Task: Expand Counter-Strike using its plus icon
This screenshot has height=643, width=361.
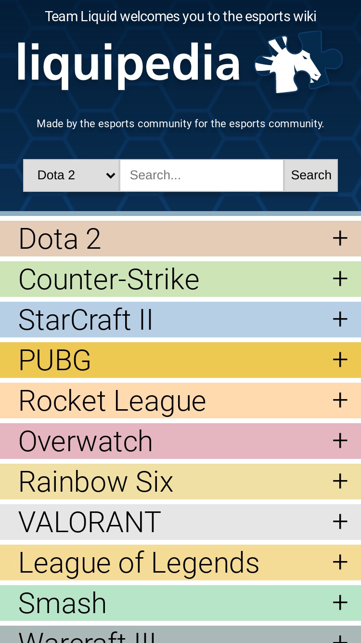Action: pyautogui.click(x=340, y=279)
